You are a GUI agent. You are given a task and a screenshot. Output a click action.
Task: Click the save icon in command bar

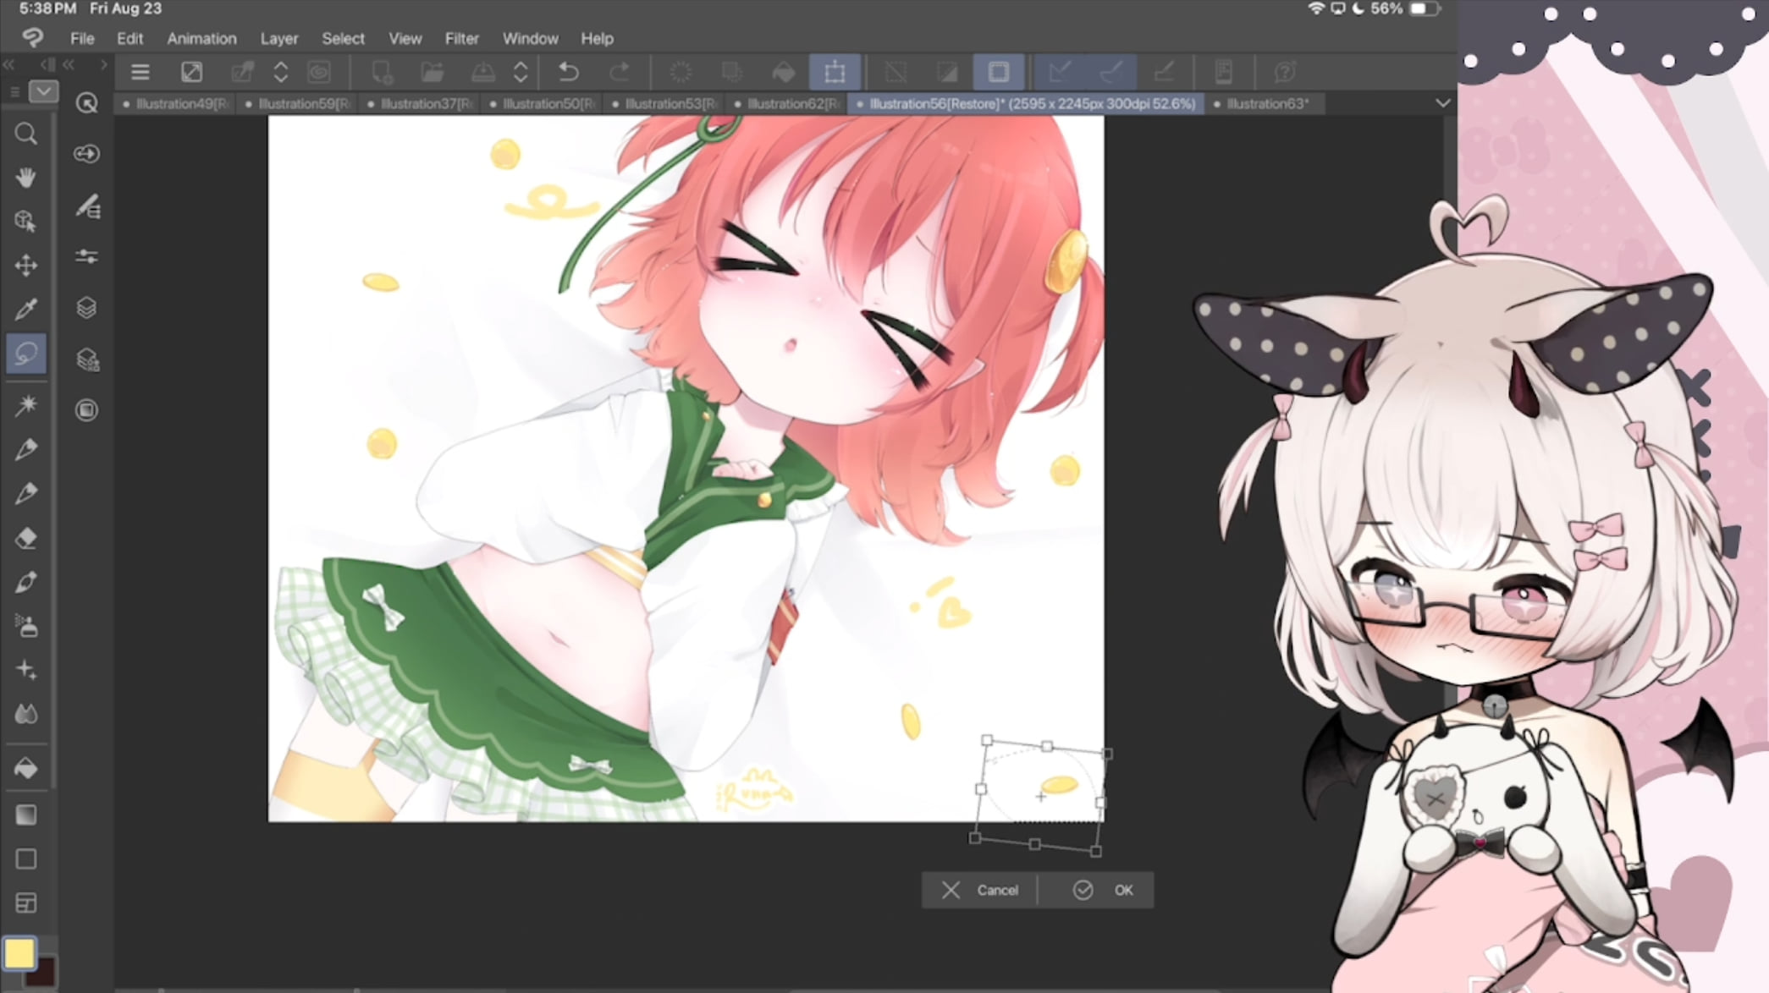click(482, 72)
